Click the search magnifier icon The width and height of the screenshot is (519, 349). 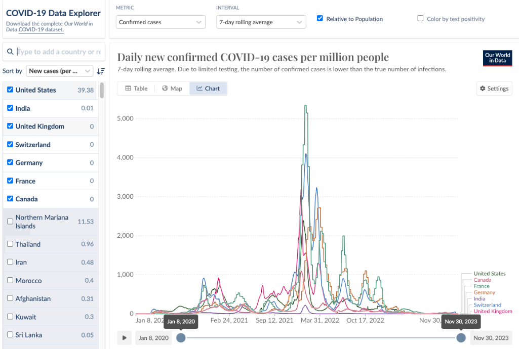10,52
